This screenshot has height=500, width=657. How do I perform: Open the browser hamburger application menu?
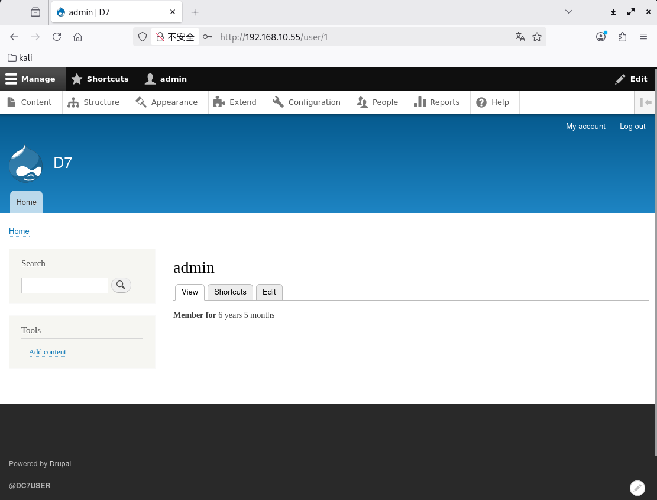tap(643, 37)
